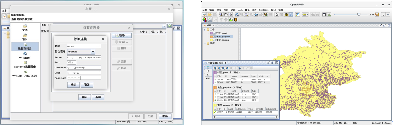Click 确定 in the Add Connection dialog

74,85
